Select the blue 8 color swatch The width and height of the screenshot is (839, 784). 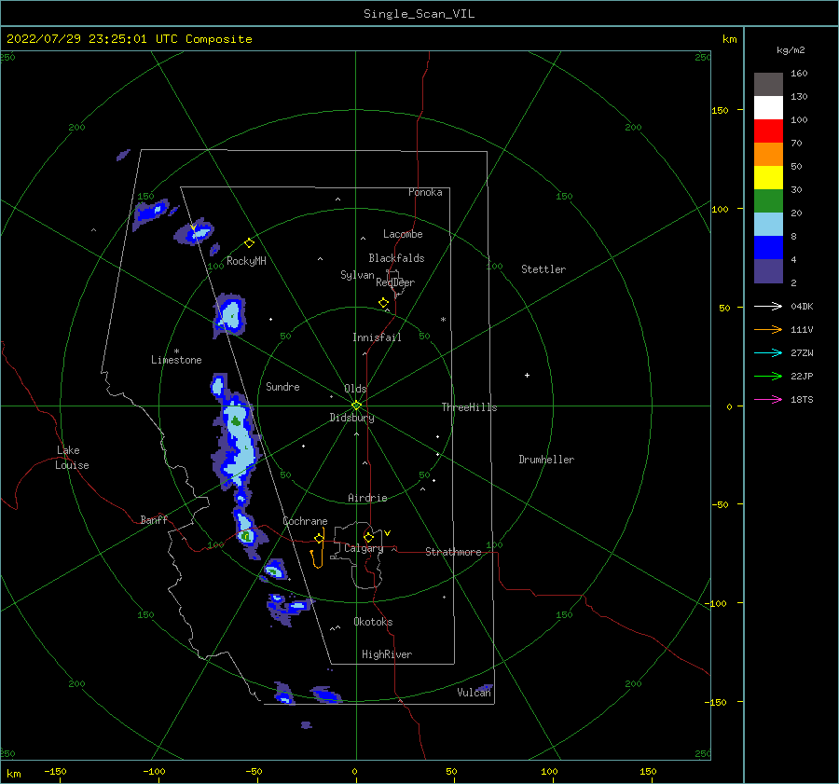click(x=768, y=248)
